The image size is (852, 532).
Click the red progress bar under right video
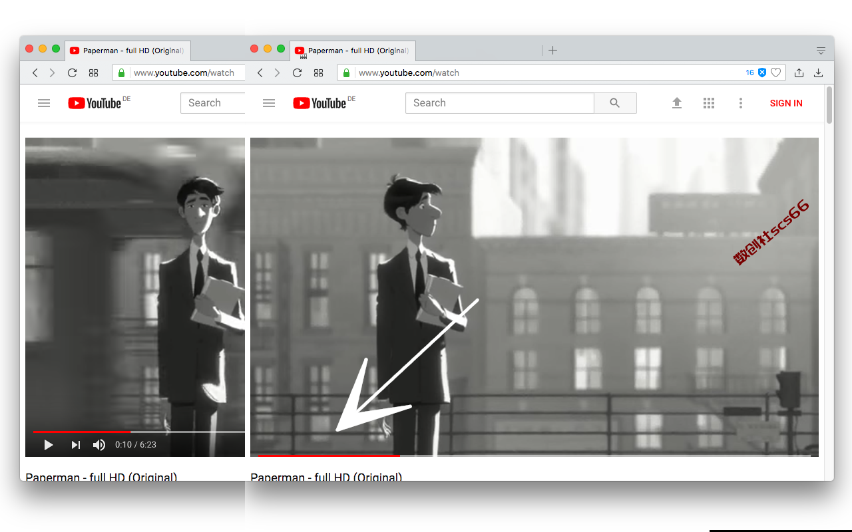click(x=329, y=456)
